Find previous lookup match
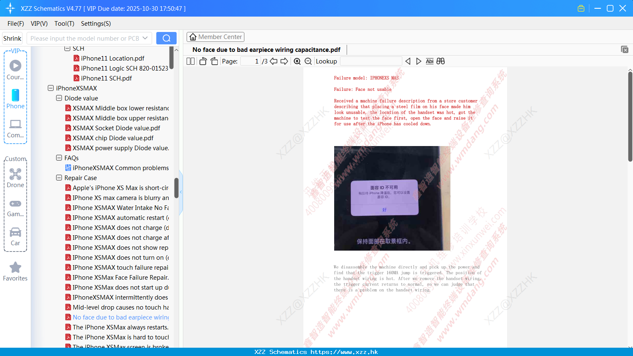 tap(408, 61)
